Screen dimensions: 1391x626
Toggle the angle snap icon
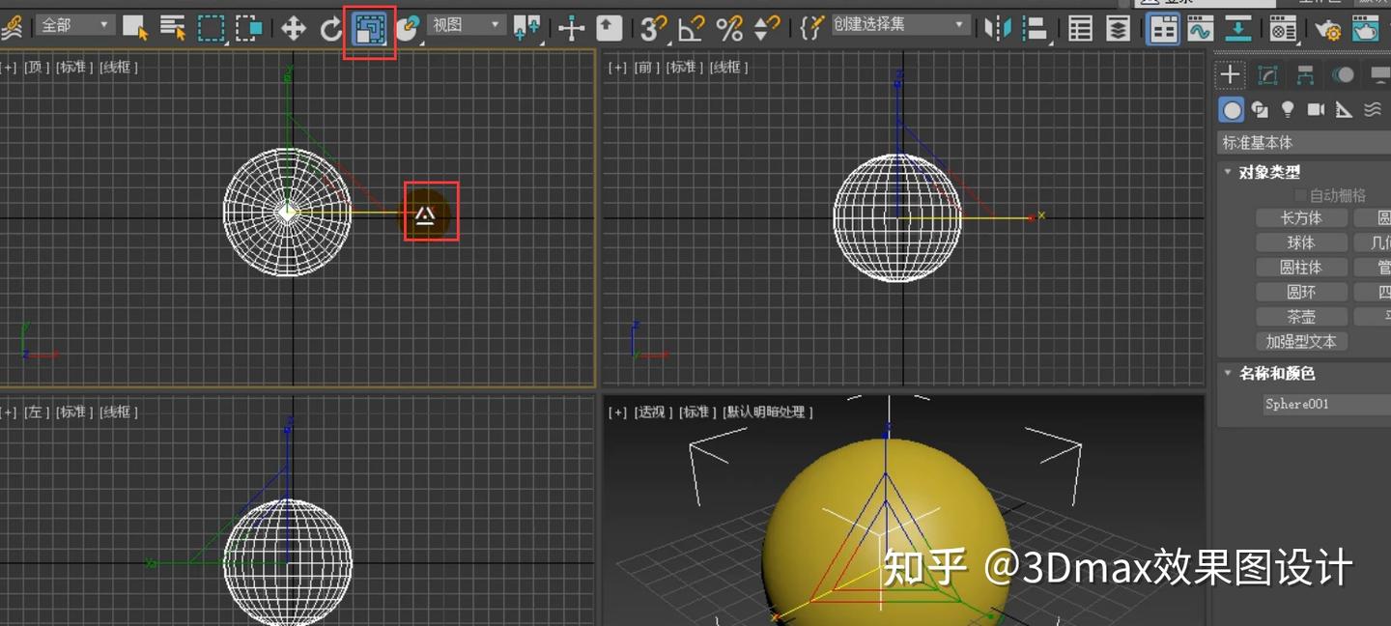690,28
